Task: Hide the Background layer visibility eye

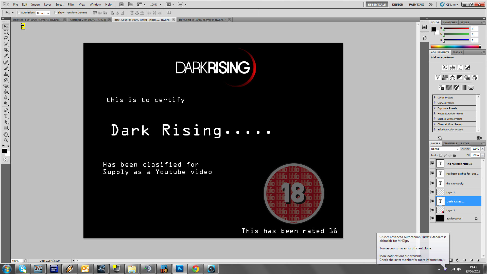Action: pos(432,218)
